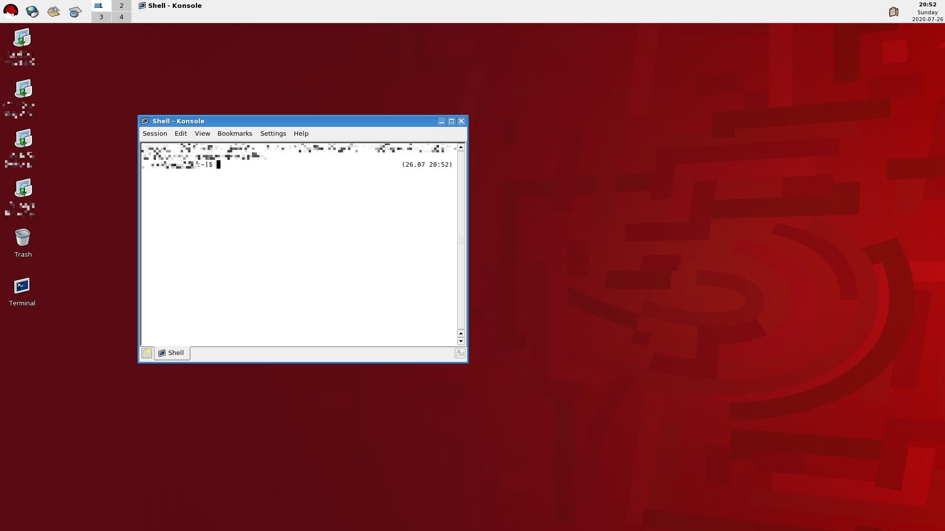Open the View menu
Image resolution: width=945 pixels, height=531 pixels.
click(202, 134)
